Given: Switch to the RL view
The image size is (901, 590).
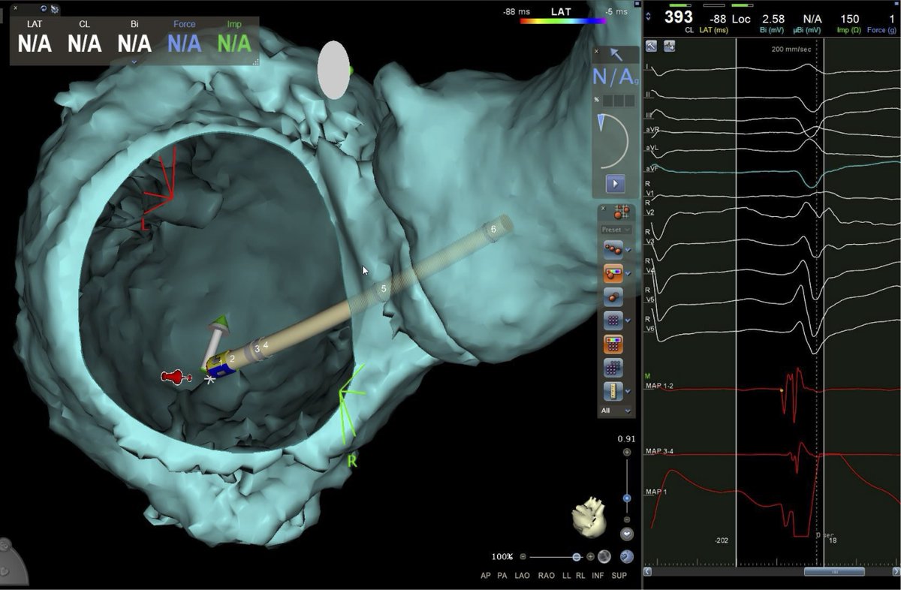Looking at the screenshot, I should 580,576.
